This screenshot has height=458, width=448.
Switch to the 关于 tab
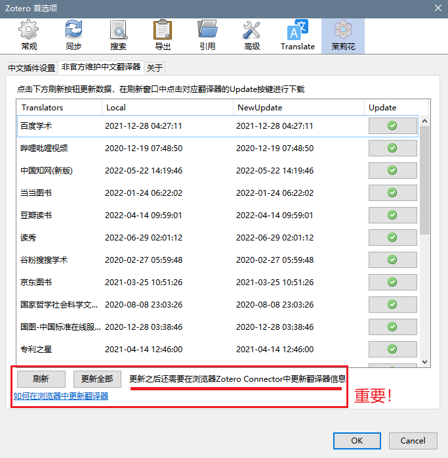point(155,68)
